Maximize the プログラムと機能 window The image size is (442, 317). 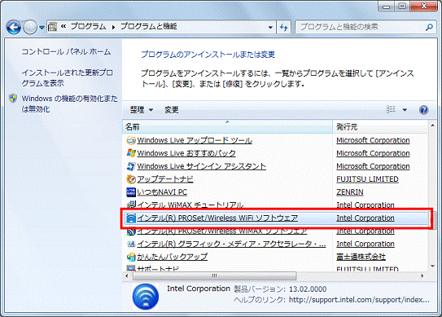click(402, 7)
